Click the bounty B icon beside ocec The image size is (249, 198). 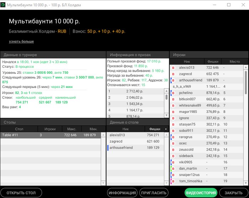[x=173, y=143]
